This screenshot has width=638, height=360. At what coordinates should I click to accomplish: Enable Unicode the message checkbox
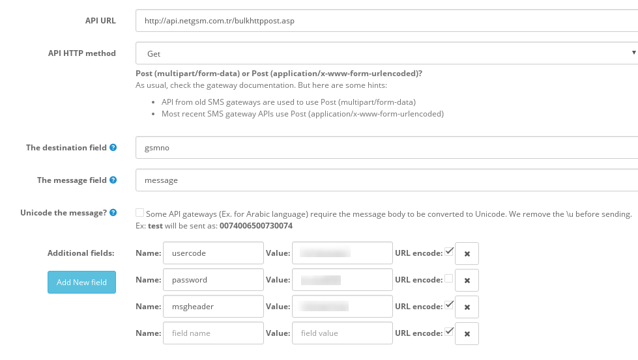[140, 213]
